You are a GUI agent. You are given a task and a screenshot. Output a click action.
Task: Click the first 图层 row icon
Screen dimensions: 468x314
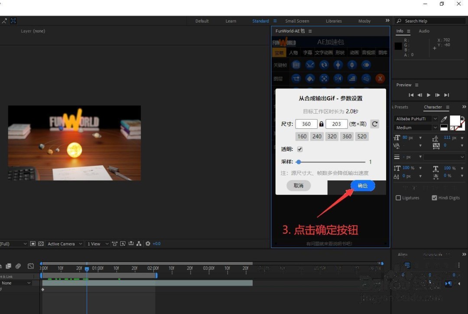(296, 78)
